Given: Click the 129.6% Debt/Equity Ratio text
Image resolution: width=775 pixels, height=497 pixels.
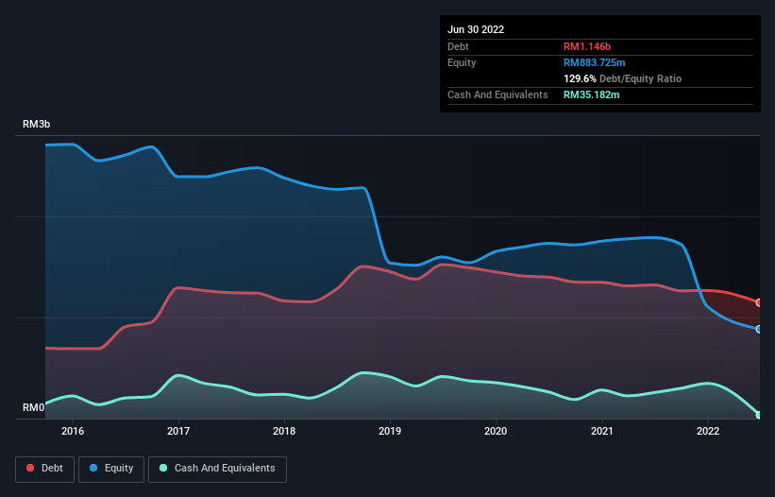Looking at the screenshot, I should coord(622,78).
